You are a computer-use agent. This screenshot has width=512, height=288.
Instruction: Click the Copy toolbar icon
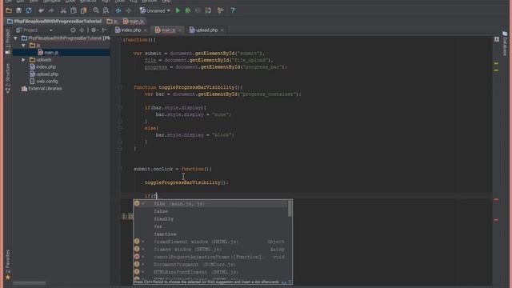point(74,10)
